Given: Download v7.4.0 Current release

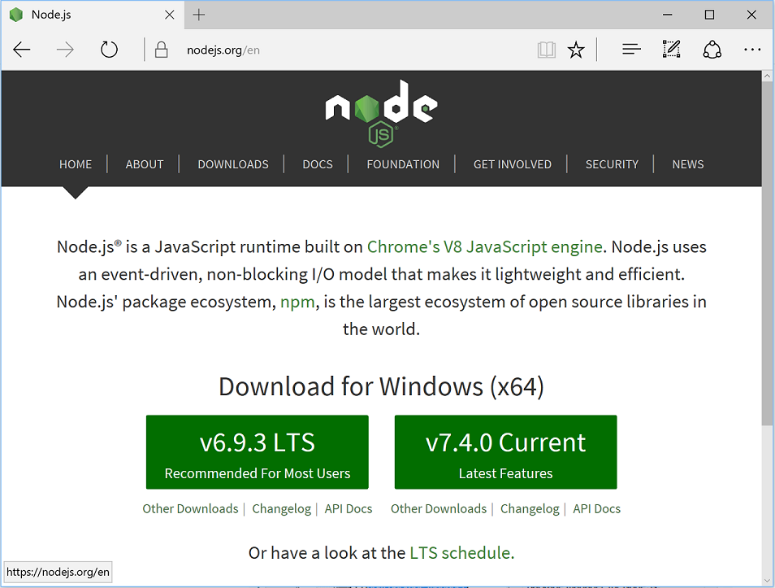Looking at the screenshot, I should [x=505, y=452].
